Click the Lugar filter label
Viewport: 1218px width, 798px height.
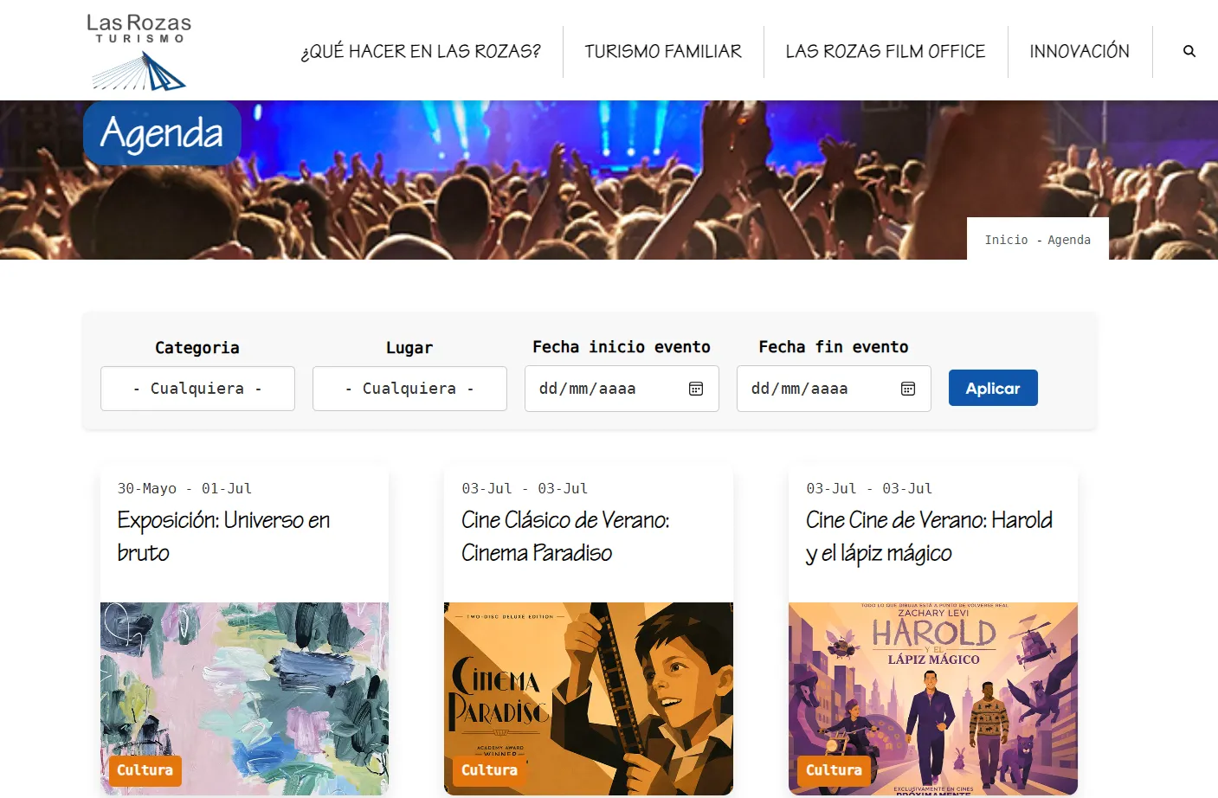[x=409, y=348]
